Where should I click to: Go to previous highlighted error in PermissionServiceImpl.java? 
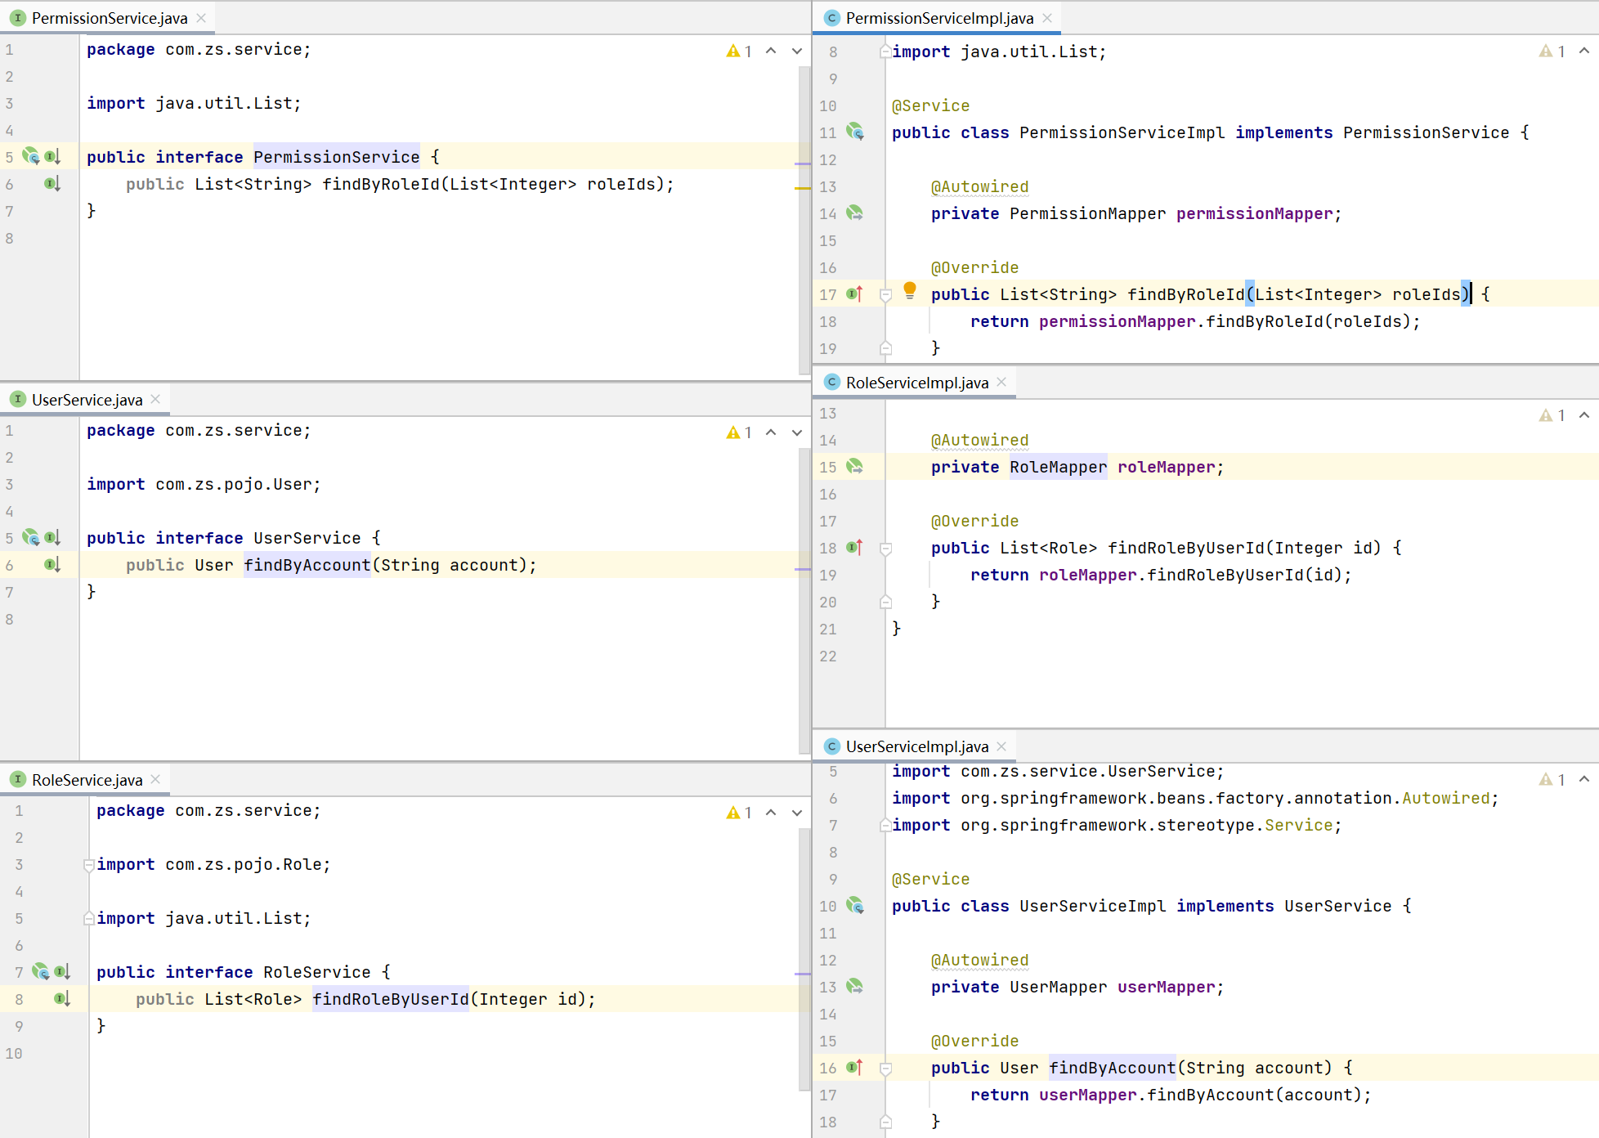coord(1584,51)
